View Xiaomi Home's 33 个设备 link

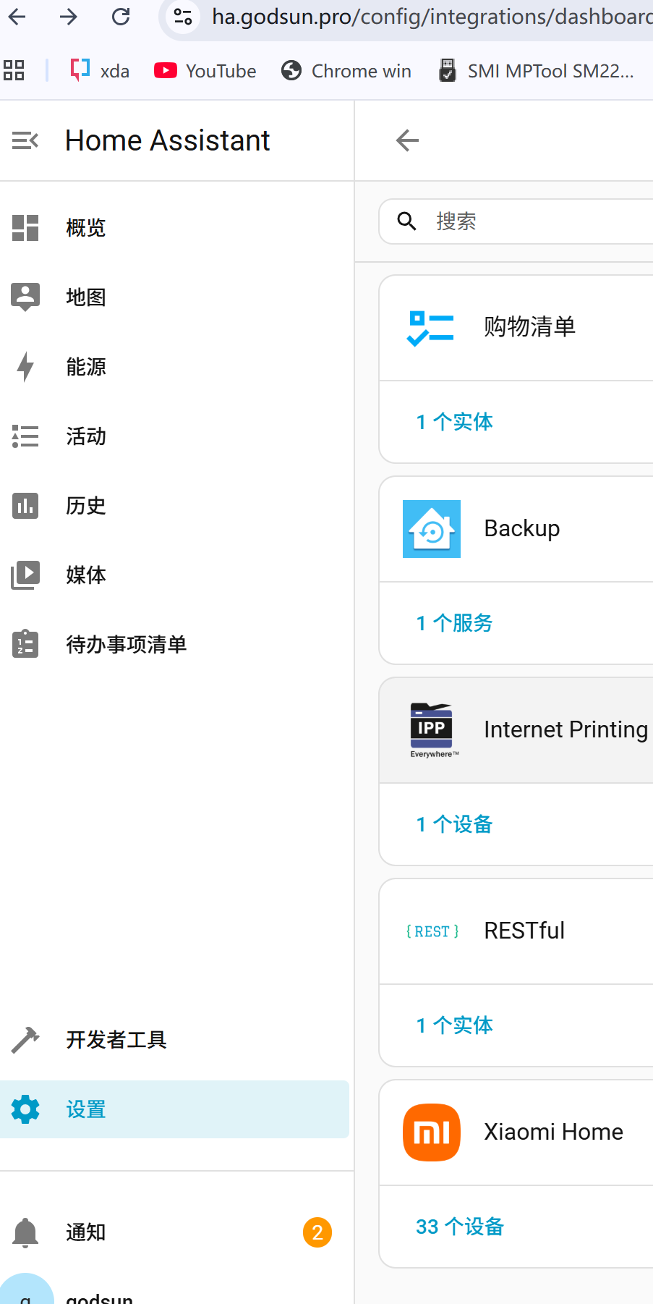tap(460, 1227)
